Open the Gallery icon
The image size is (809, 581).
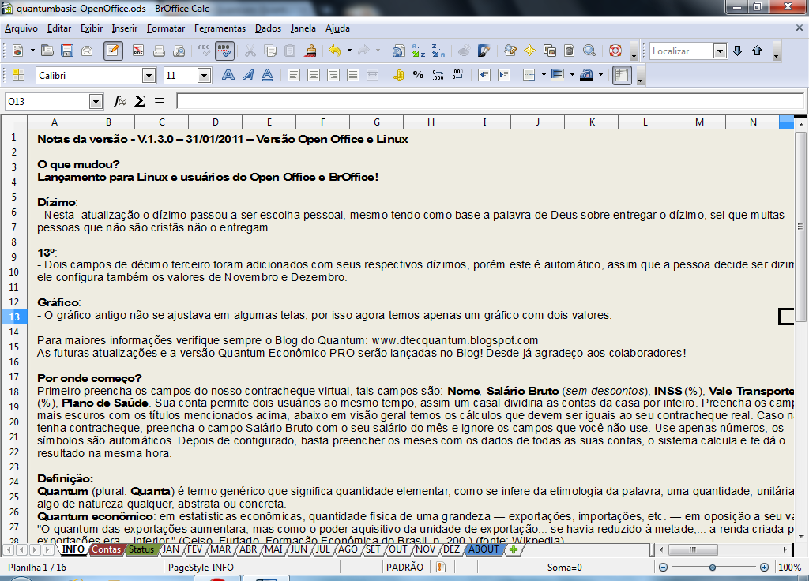(x=550, y=51)
